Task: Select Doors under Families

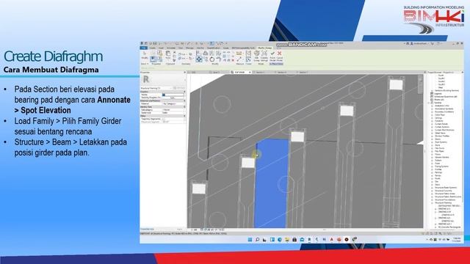Action: click(438, 139)
